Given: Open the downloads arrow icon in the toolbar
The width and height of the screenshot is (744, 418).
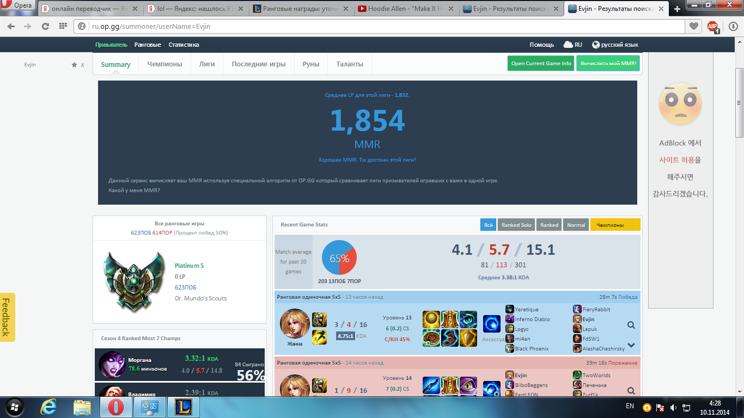Looking at the screenshot, I should [x=733, y=26].
